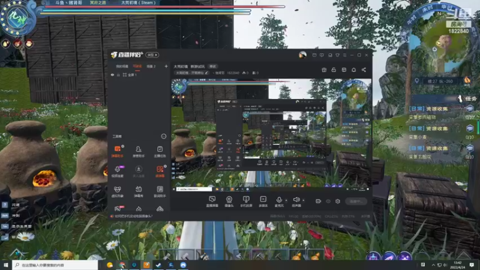The height and width of the screenshot is (270, 480).
Task: Click the stream preview thumbnail
Action: click(x=271, y=134)
